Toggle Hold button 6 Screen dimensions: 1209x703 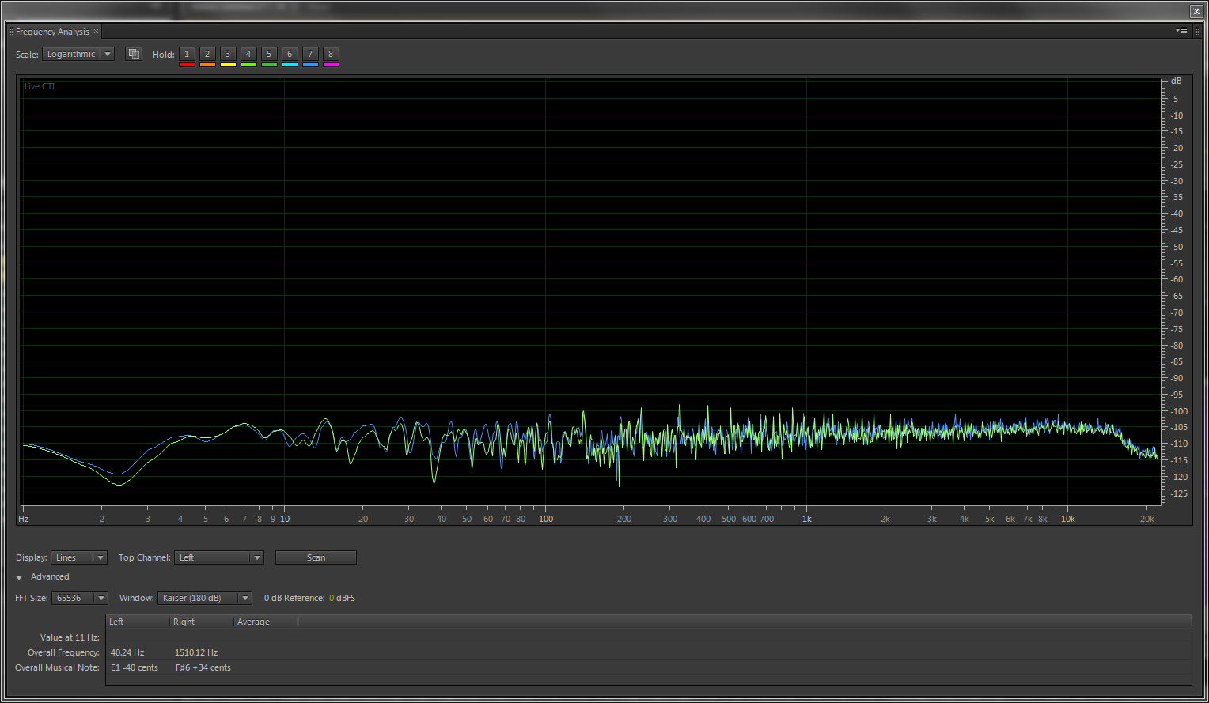tap(290, 54)
